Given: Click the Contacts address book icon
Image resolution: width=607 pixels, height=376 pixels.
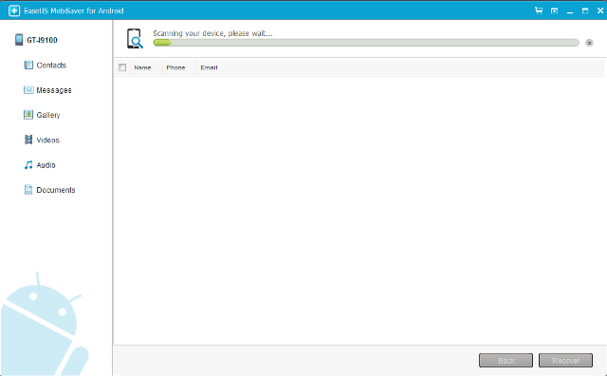Looking at the screenshot, I should [28, 65].
